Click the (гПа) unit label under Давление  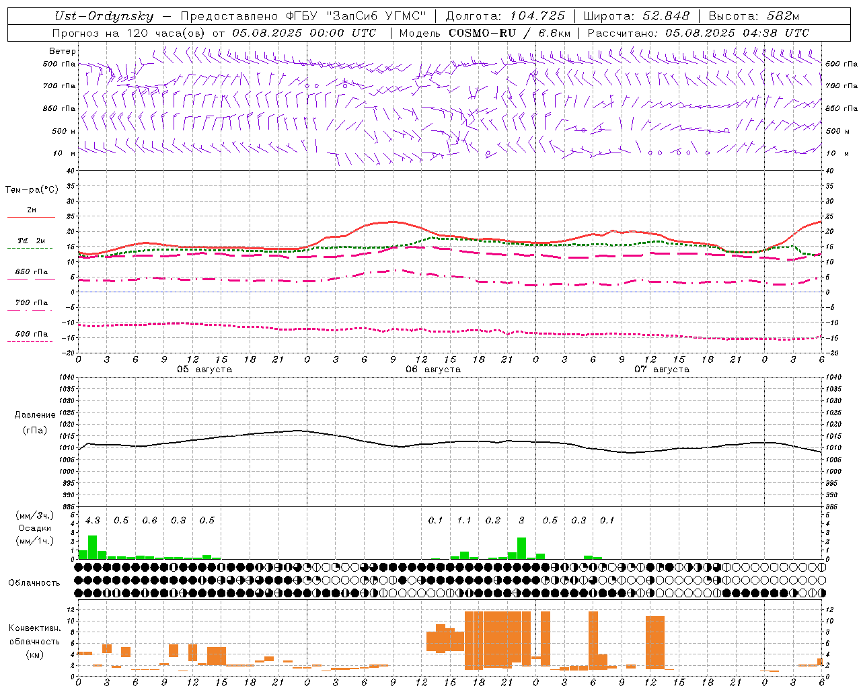[35, 431]
